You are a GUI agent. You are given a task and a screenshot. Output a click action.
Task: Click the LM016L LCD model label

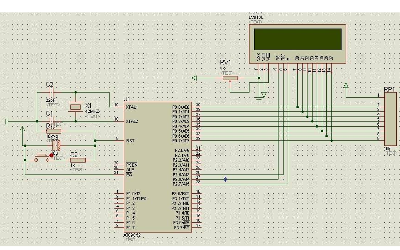256,17
